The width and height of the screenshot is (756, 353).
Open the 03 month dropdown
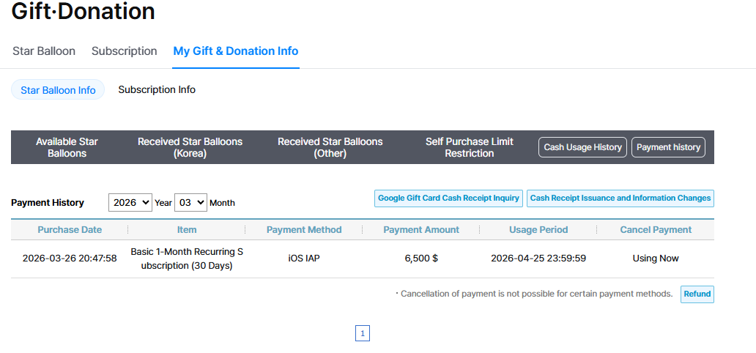point(190,203)
